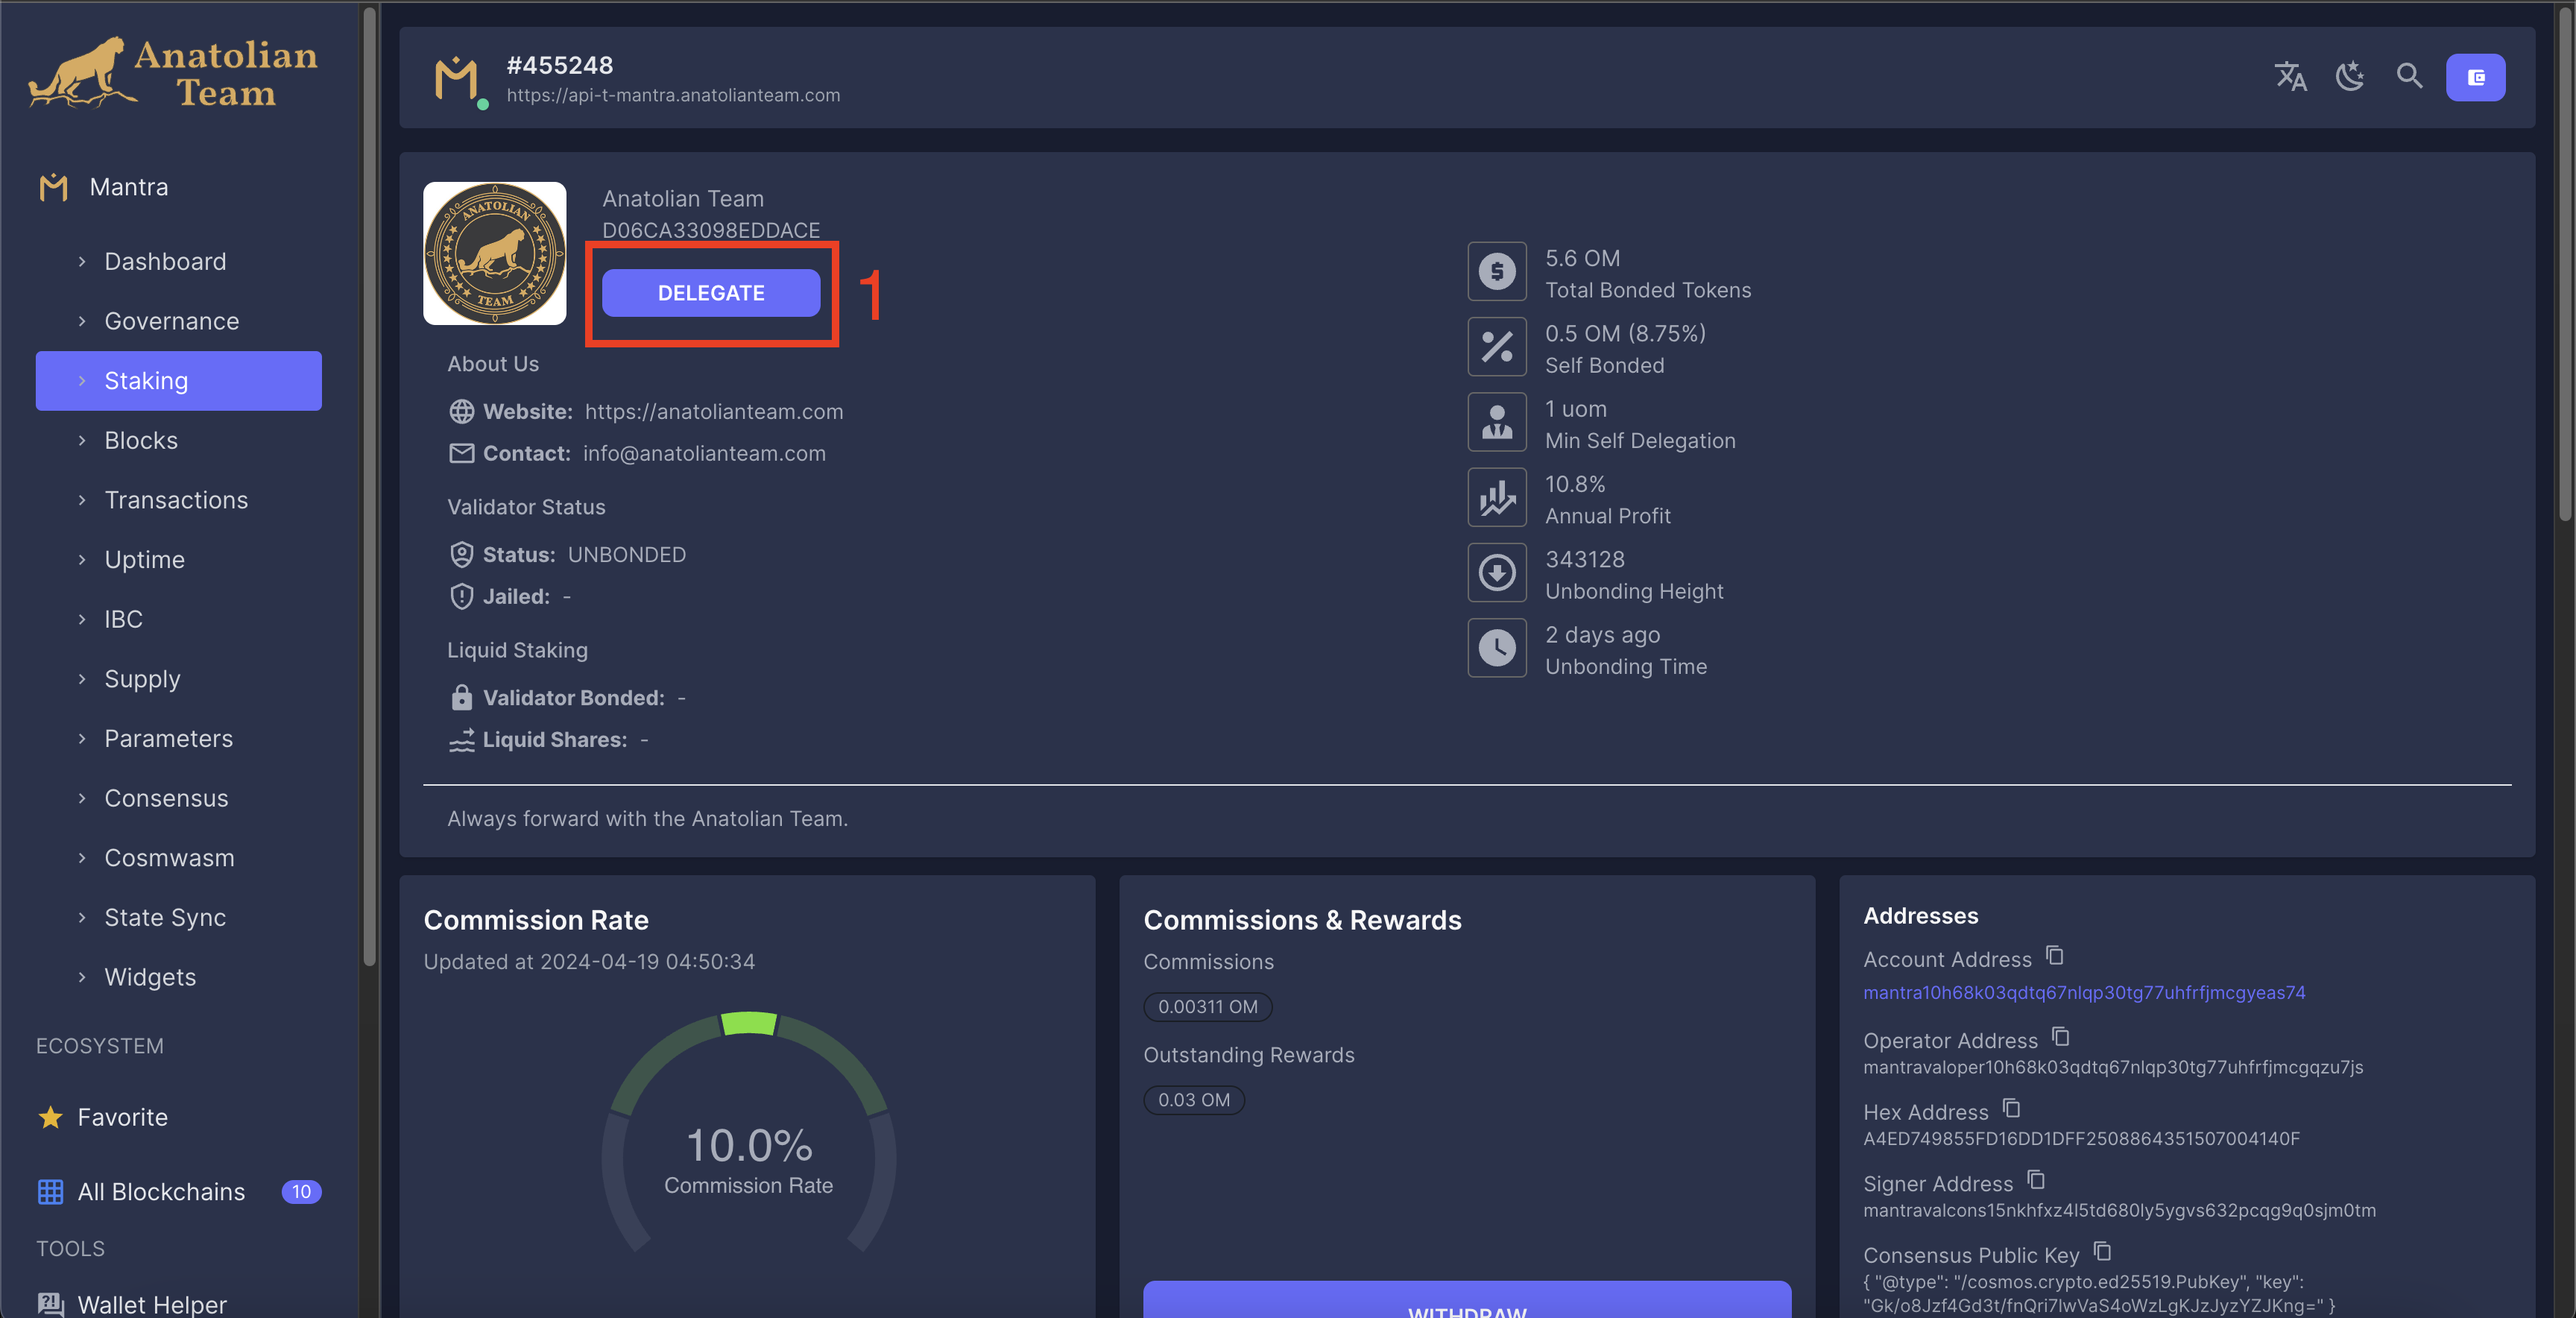Screen dimensions: 2576x1318
Task: Copy the Consensus Public Key
Action: click(x=2102, y=1252)
